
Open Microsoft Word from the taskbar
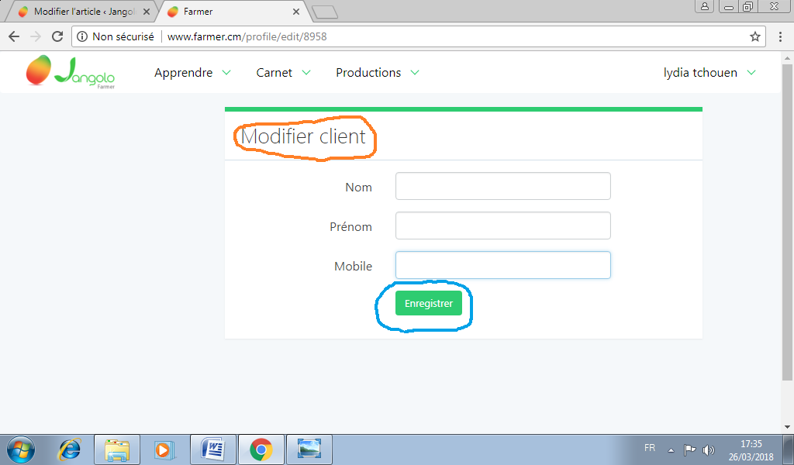coord(213,449)
